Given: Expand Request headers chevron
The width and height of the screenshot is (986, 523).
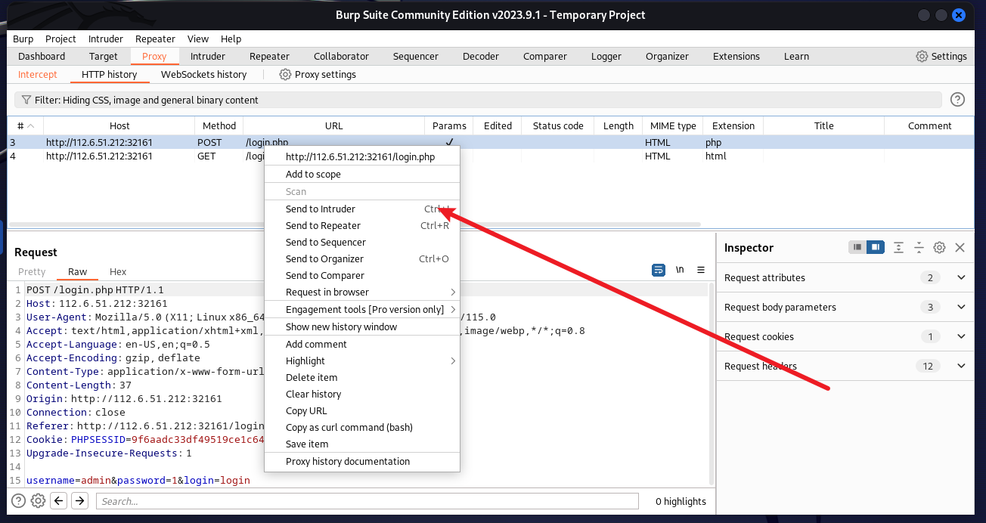Looking at the screenshot, I should click(961, 366).
